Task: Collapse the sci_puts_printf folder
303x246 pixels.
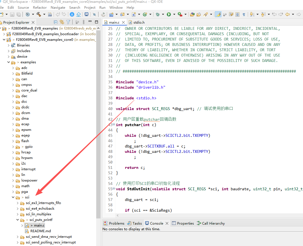Action: tap(18, 220)
